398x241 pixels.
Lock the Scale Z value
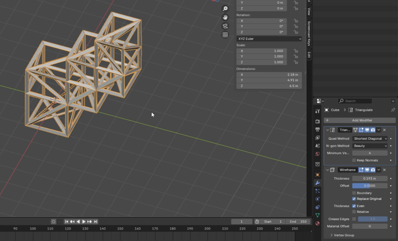pyautogui.click(x=296, y=62)
